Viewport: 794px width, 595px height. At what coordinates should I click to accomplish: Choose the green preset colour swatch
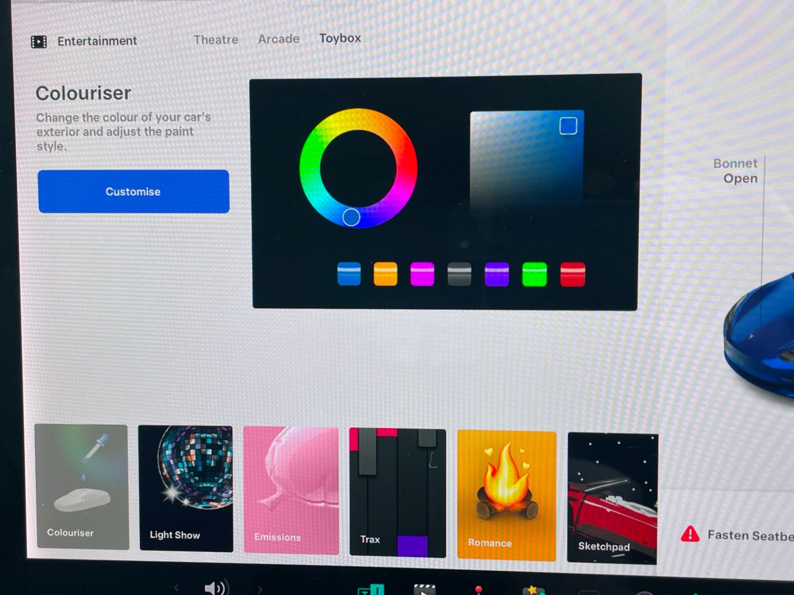point(535,274)
